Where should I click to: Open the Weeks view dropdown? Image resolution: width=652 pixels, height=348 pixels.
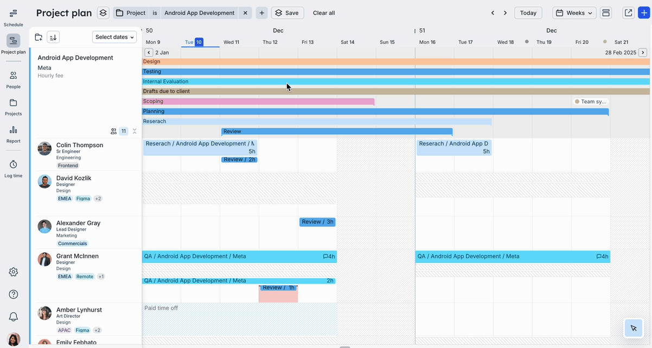pyautogui.click(x=574, y=13)
